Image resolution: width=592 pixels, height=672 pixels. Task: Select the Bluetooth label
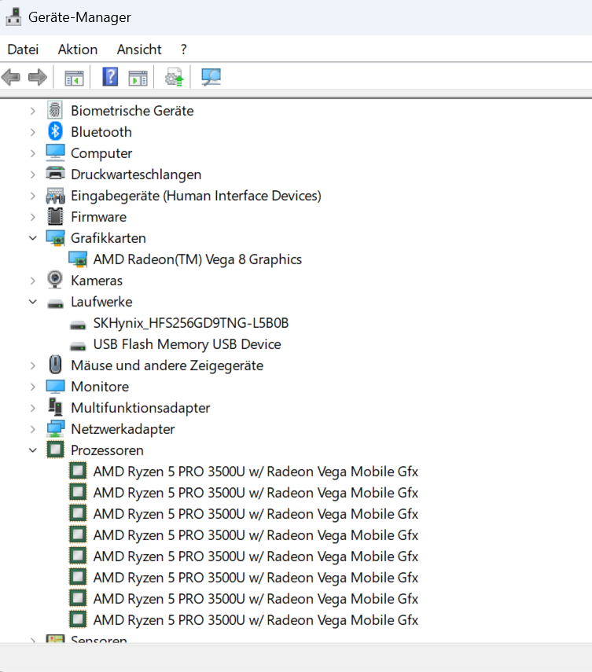(x=101, y=132)
